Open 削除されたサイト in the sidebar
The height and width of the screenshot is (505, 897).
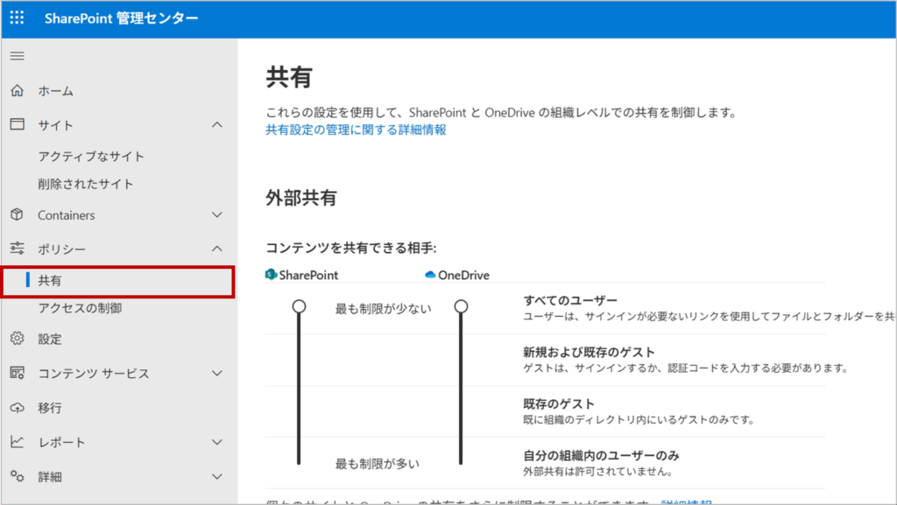point(86,184)
